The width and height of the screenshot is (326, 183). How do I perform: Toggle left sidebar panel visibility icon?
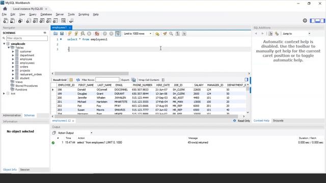pos(312,20)
